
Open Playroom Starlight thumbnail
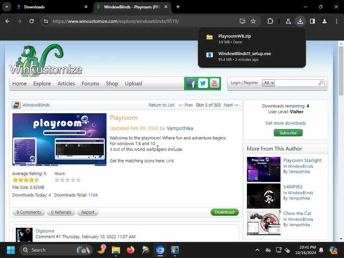(x=264, y=169)
